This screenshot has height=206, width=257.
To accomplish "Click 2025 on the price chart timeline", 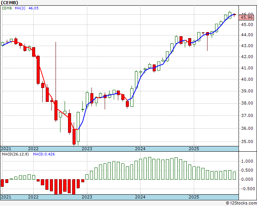I will pos(194,149).
